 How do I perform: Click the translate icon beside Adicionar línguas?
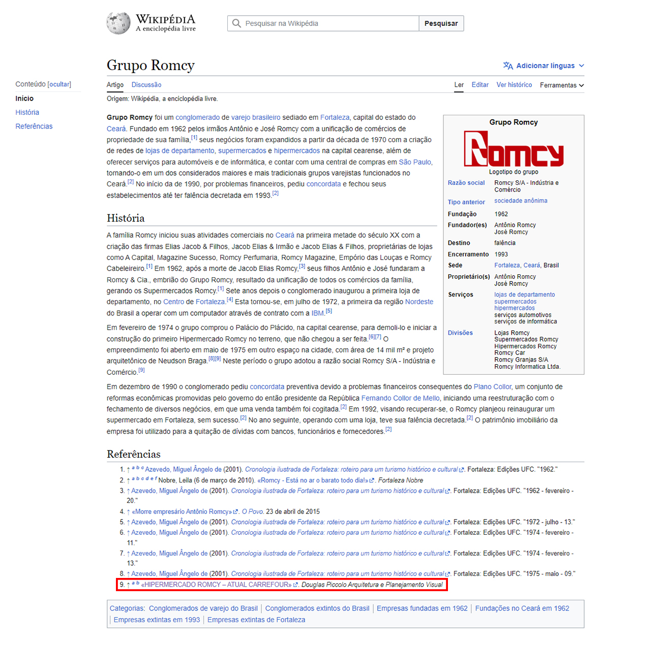click(x=508, y=66)
